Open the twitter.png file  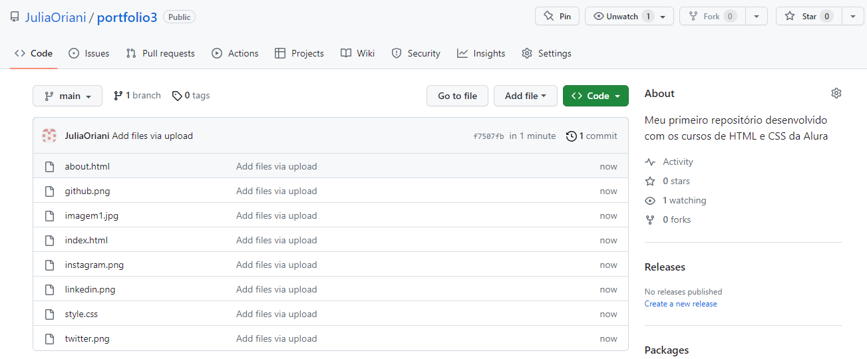[87, 338]
